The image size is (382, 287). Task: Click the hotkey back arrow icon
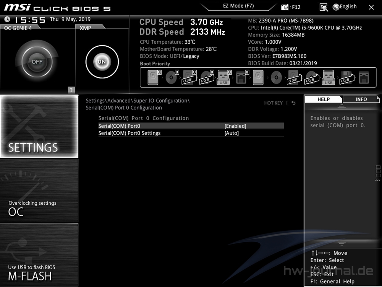[293, 103]
